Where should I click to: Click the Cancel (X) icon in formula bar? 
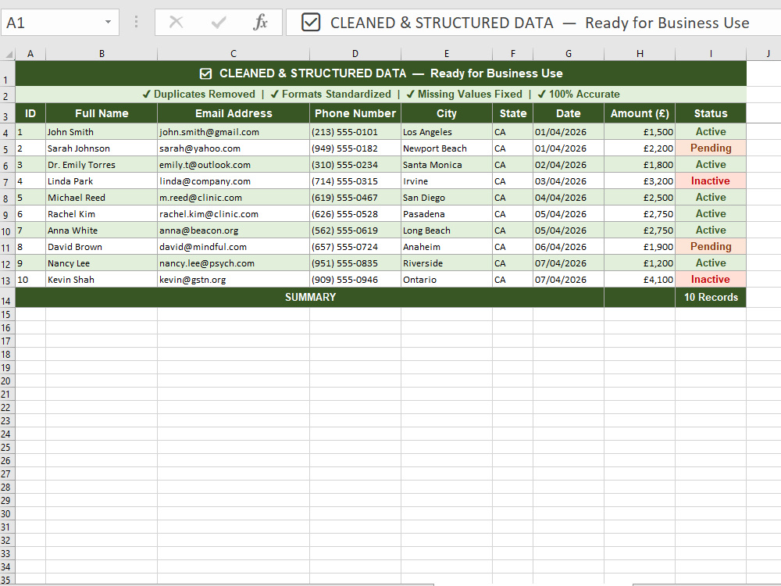click(x=177, y=23)
